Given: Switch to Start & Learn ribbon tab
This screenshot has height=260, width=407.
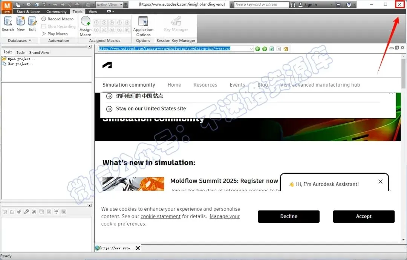Looking at the screenshot, I should tap(28, 12).
